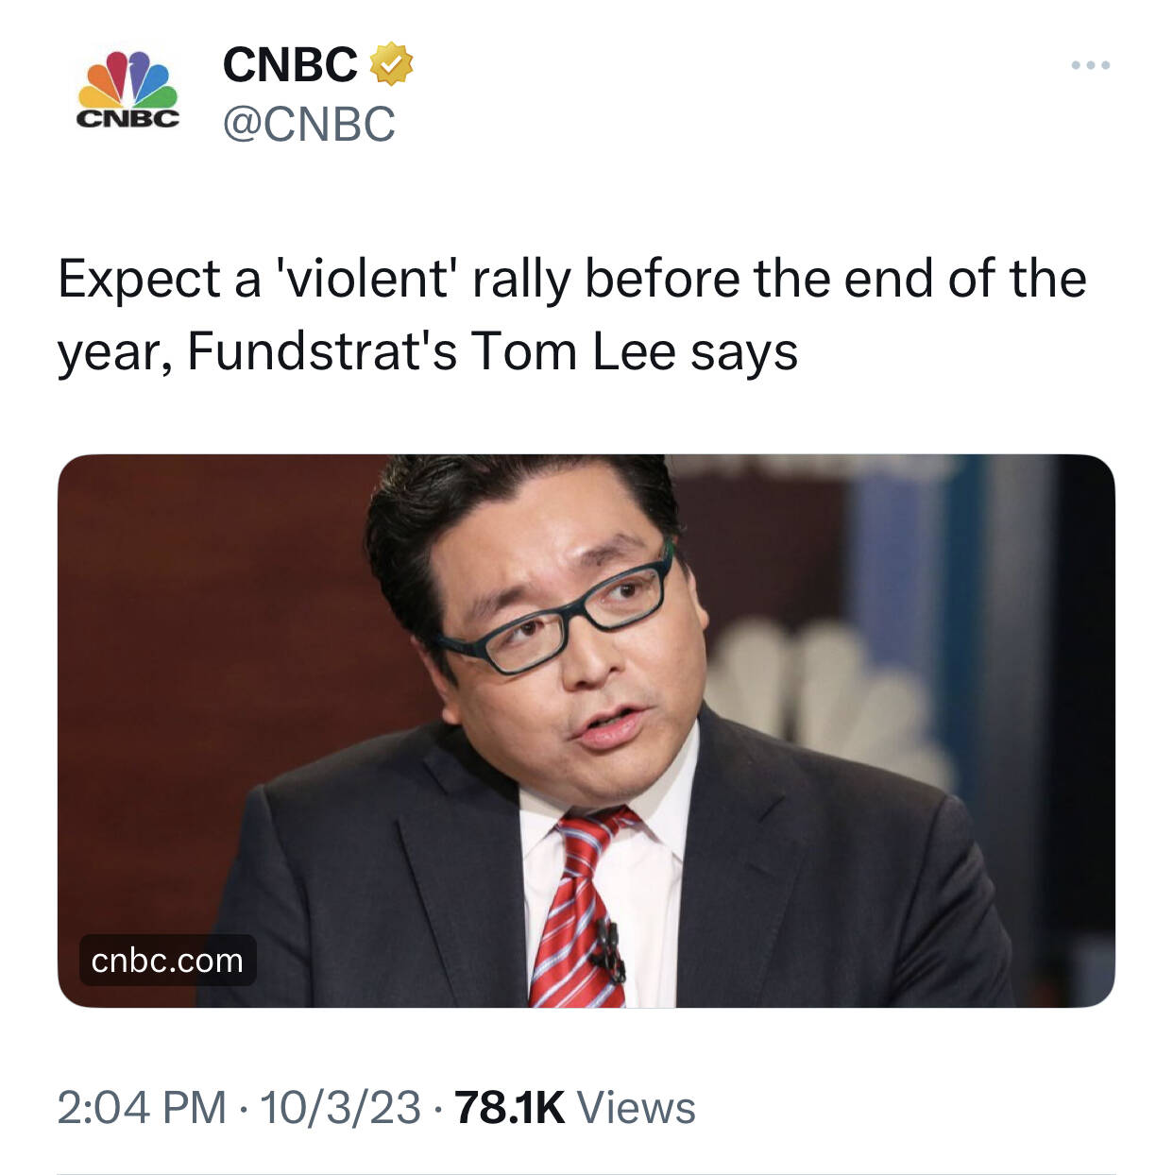This screenshot has height=1175, width=1173.
Task: Click the CNBC wordmark beneath peacock logo
Action: [127, 120]
